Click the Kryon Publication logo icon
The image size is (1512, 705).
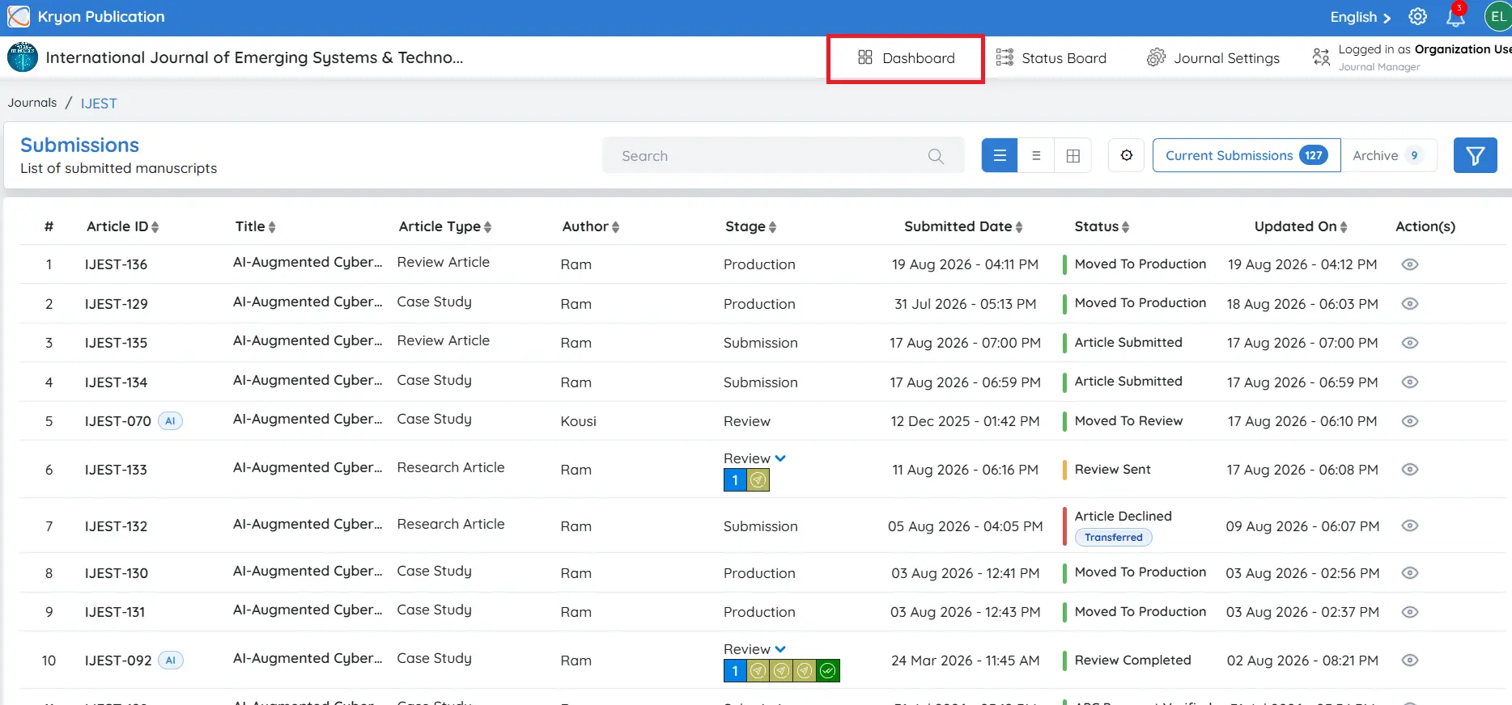coord(19,16)
